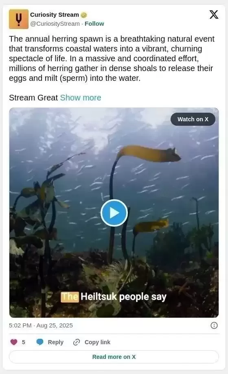
Task: Open the Curiosity Stream profile avatar
Action: click(19, 19)
